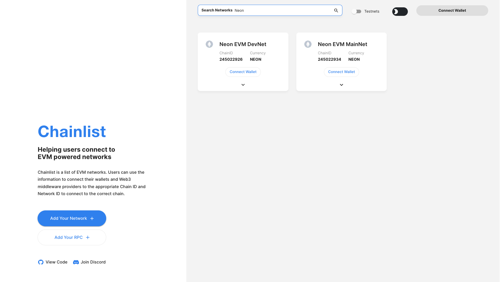502x282 pixels.
Task: Open the Join Discord link
Action: [x=89, y=262]
